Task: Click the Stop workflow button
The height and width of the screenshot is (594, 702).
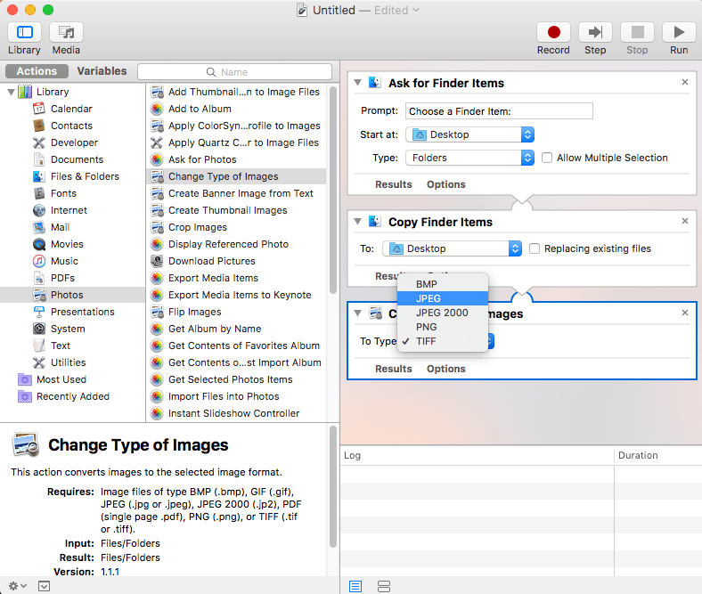Action: pyautogui.click(x=637, y=33)
